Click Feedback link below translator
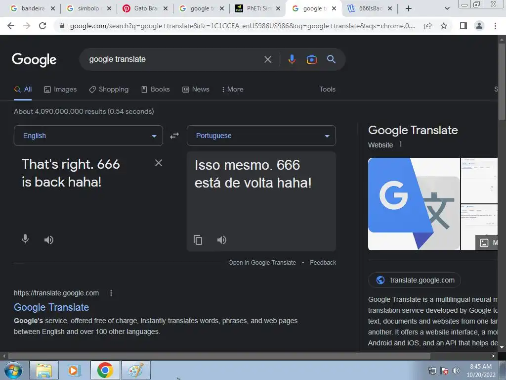Viewport: 506px width, 380px height. (x=323, y=263)
